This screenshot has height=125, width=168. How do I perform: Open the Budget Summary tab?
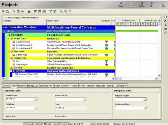point(61,86)
